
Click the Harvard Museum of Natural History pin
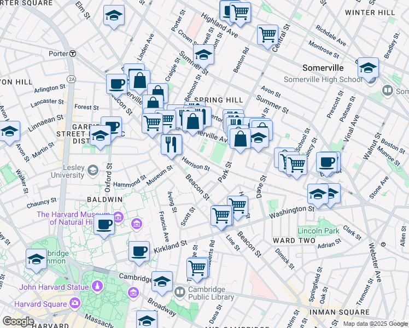pos(118,218)
